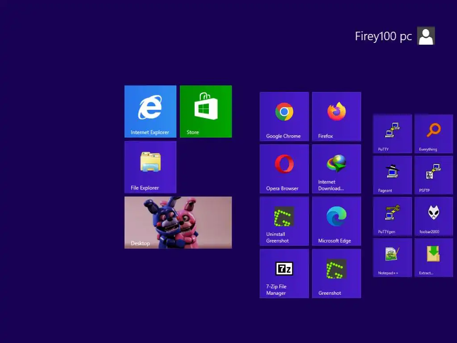Launch the PSFTP tile

coord(434,175)
